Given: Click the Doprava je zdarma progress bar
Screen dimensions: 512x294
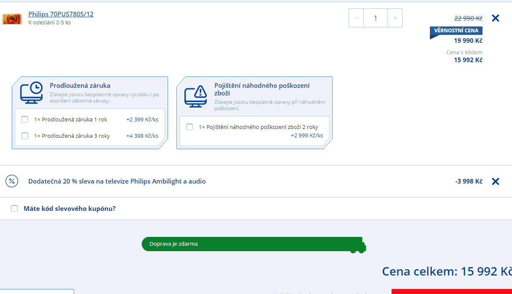Looking at the screenshot, I should click(254, 244).
